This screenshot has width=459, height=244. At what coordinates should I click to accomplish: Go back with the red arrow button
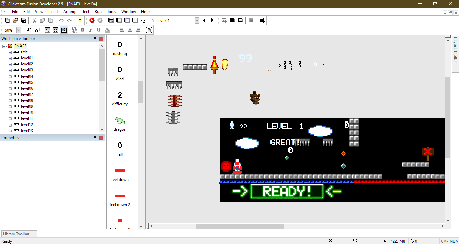coord(92,20)
